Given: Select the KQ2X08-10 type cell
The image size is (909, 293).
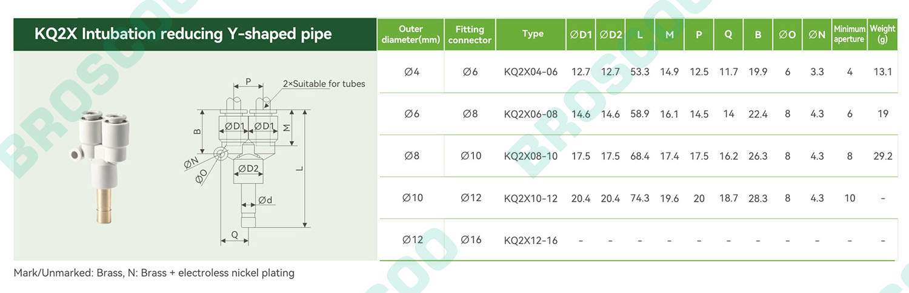Looking at the screenshot, I should pyautogui.click(x=530, y=156).
